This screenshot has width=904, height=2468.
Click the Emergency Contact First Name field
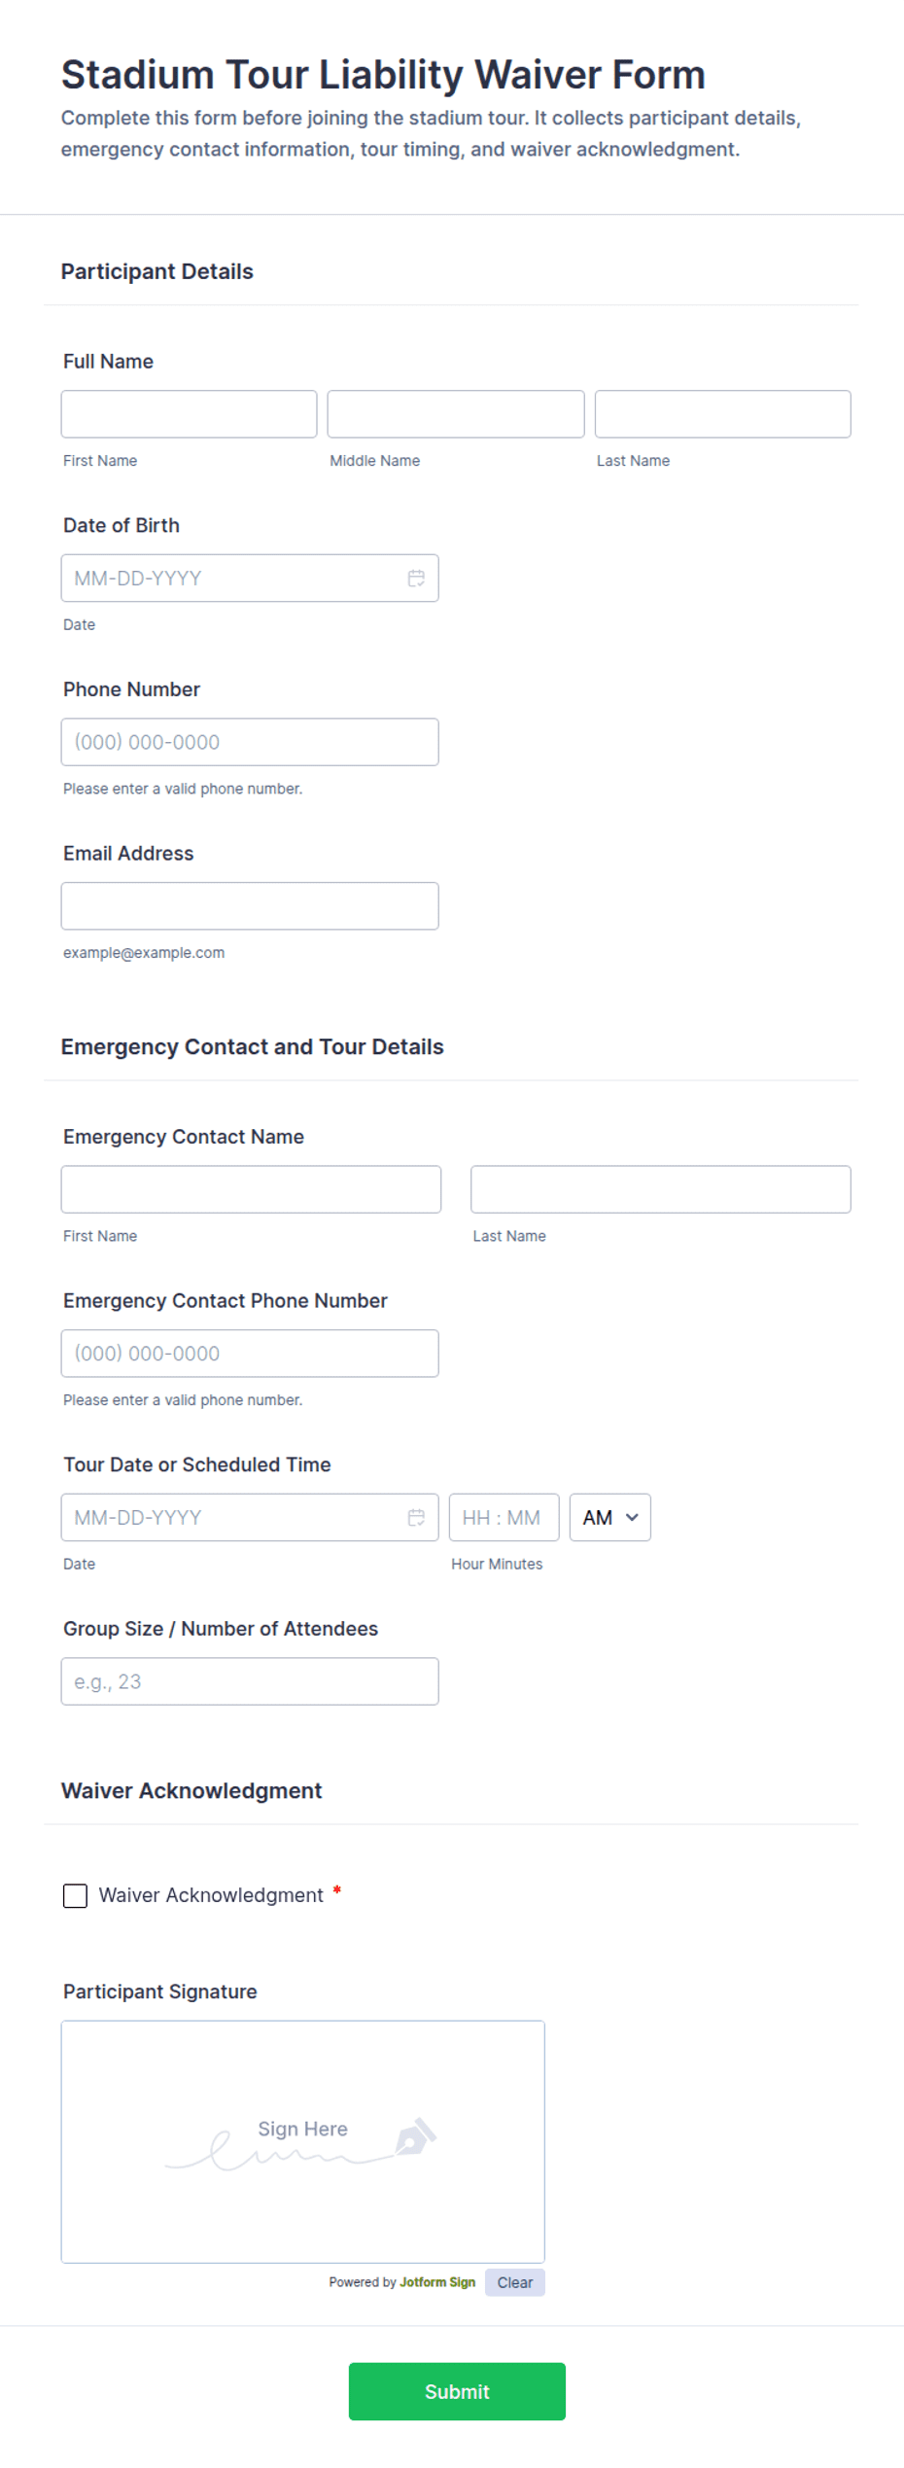pos(251,1188)
